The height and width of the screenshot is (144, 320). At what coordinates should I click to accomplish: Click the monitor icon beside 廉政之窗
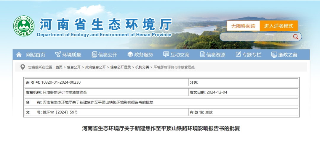(274, 55)
